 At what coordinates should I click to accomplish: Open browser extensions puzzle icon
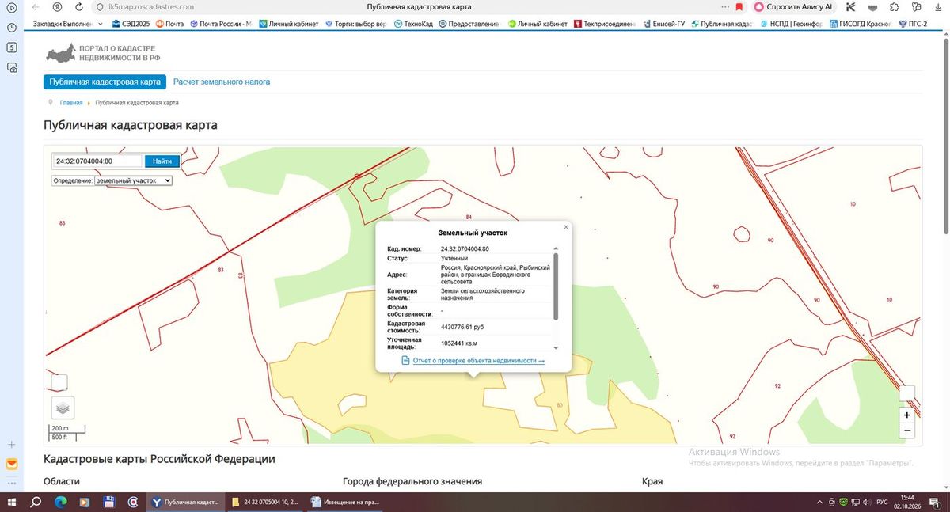point(894,6)
